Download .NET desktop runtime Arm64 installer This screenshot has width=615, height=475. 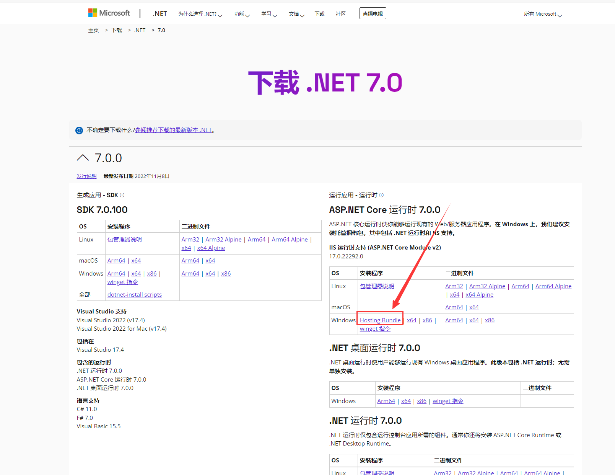point(386,401)
